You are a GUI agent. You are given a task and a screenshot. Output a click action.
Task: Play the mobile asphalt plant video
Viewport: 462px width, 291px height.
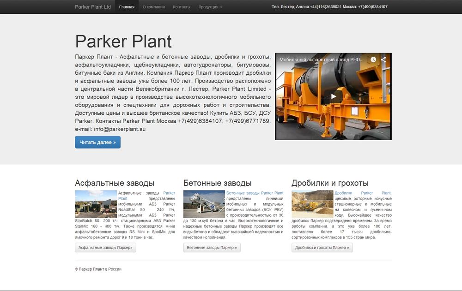pyautogui.click(x=333, y=96)
